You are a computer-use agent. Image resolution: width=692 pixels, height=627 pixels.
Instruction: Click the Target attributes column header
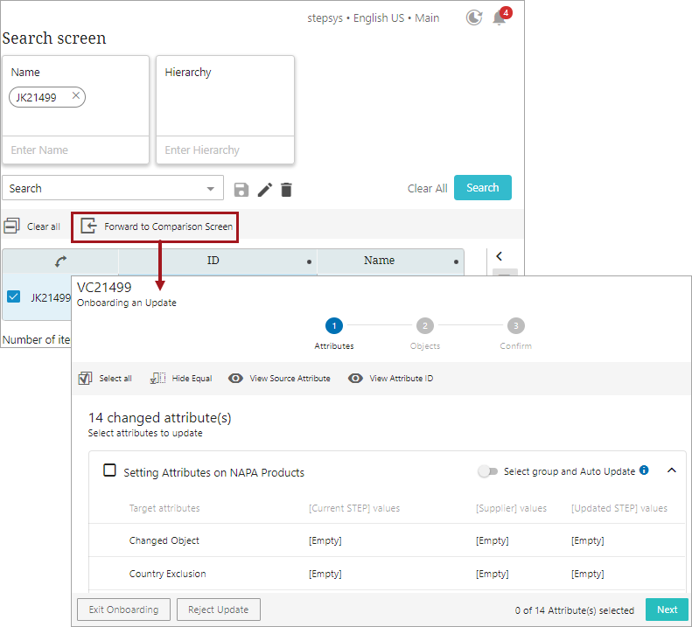click(x=164, y=508)
